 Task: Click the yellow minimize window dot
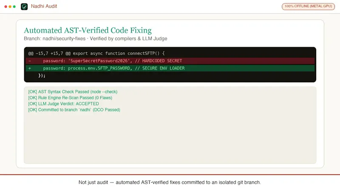coord(10,6)
